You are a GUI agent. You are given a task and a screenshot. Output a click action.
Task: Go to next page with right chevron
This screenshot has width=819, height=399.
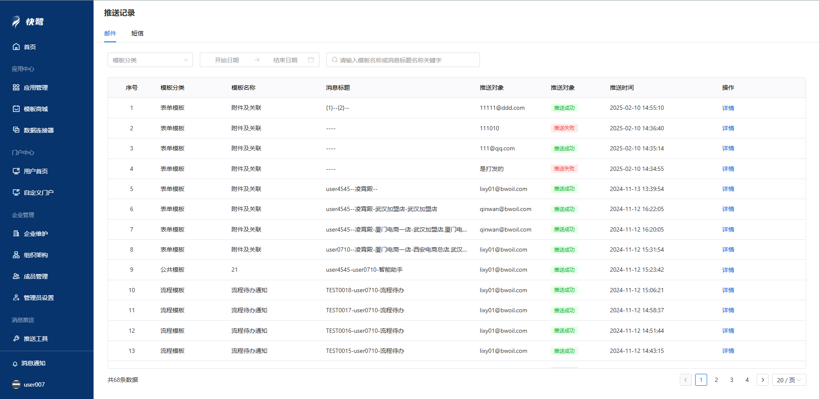762,380
